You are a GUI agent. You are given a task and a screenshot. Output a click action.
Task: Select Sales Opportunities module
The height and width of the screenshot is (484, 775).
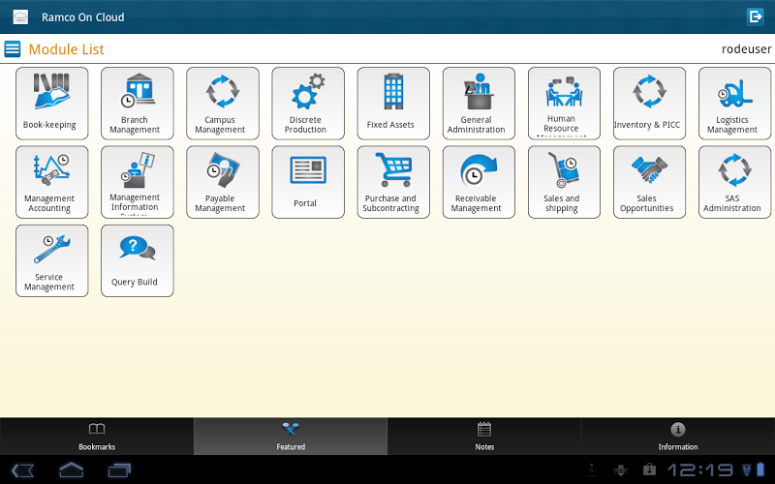click(x=649, y=182)
